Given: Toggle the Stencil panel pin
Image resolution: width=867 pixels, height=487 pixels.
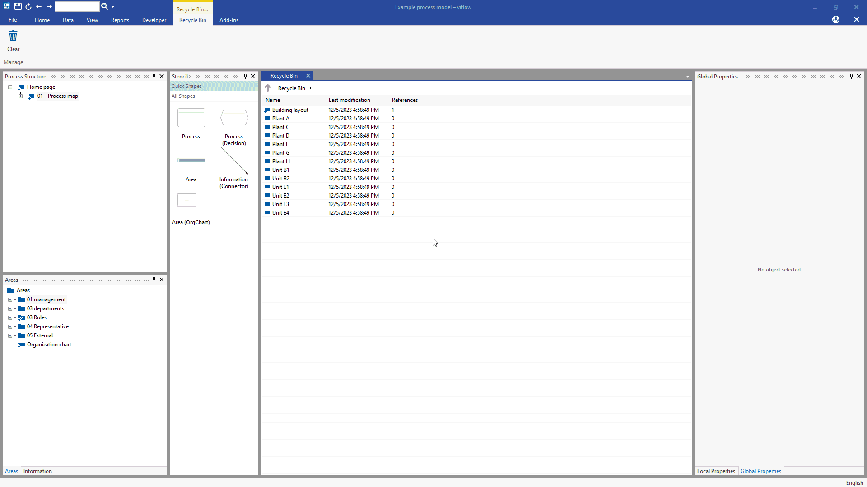Looking at the screenshot, I should pyautogui.click(x=245, y=76).
